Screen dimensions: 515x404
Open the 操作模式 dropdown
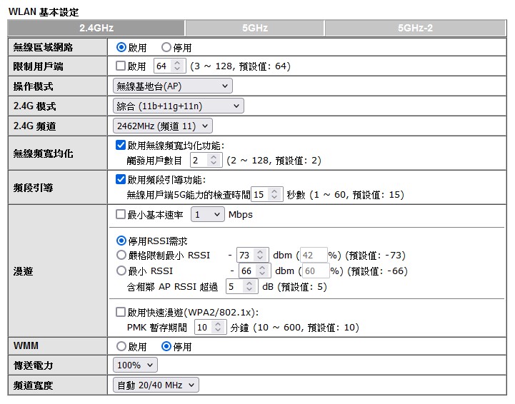tap(173, 86)
